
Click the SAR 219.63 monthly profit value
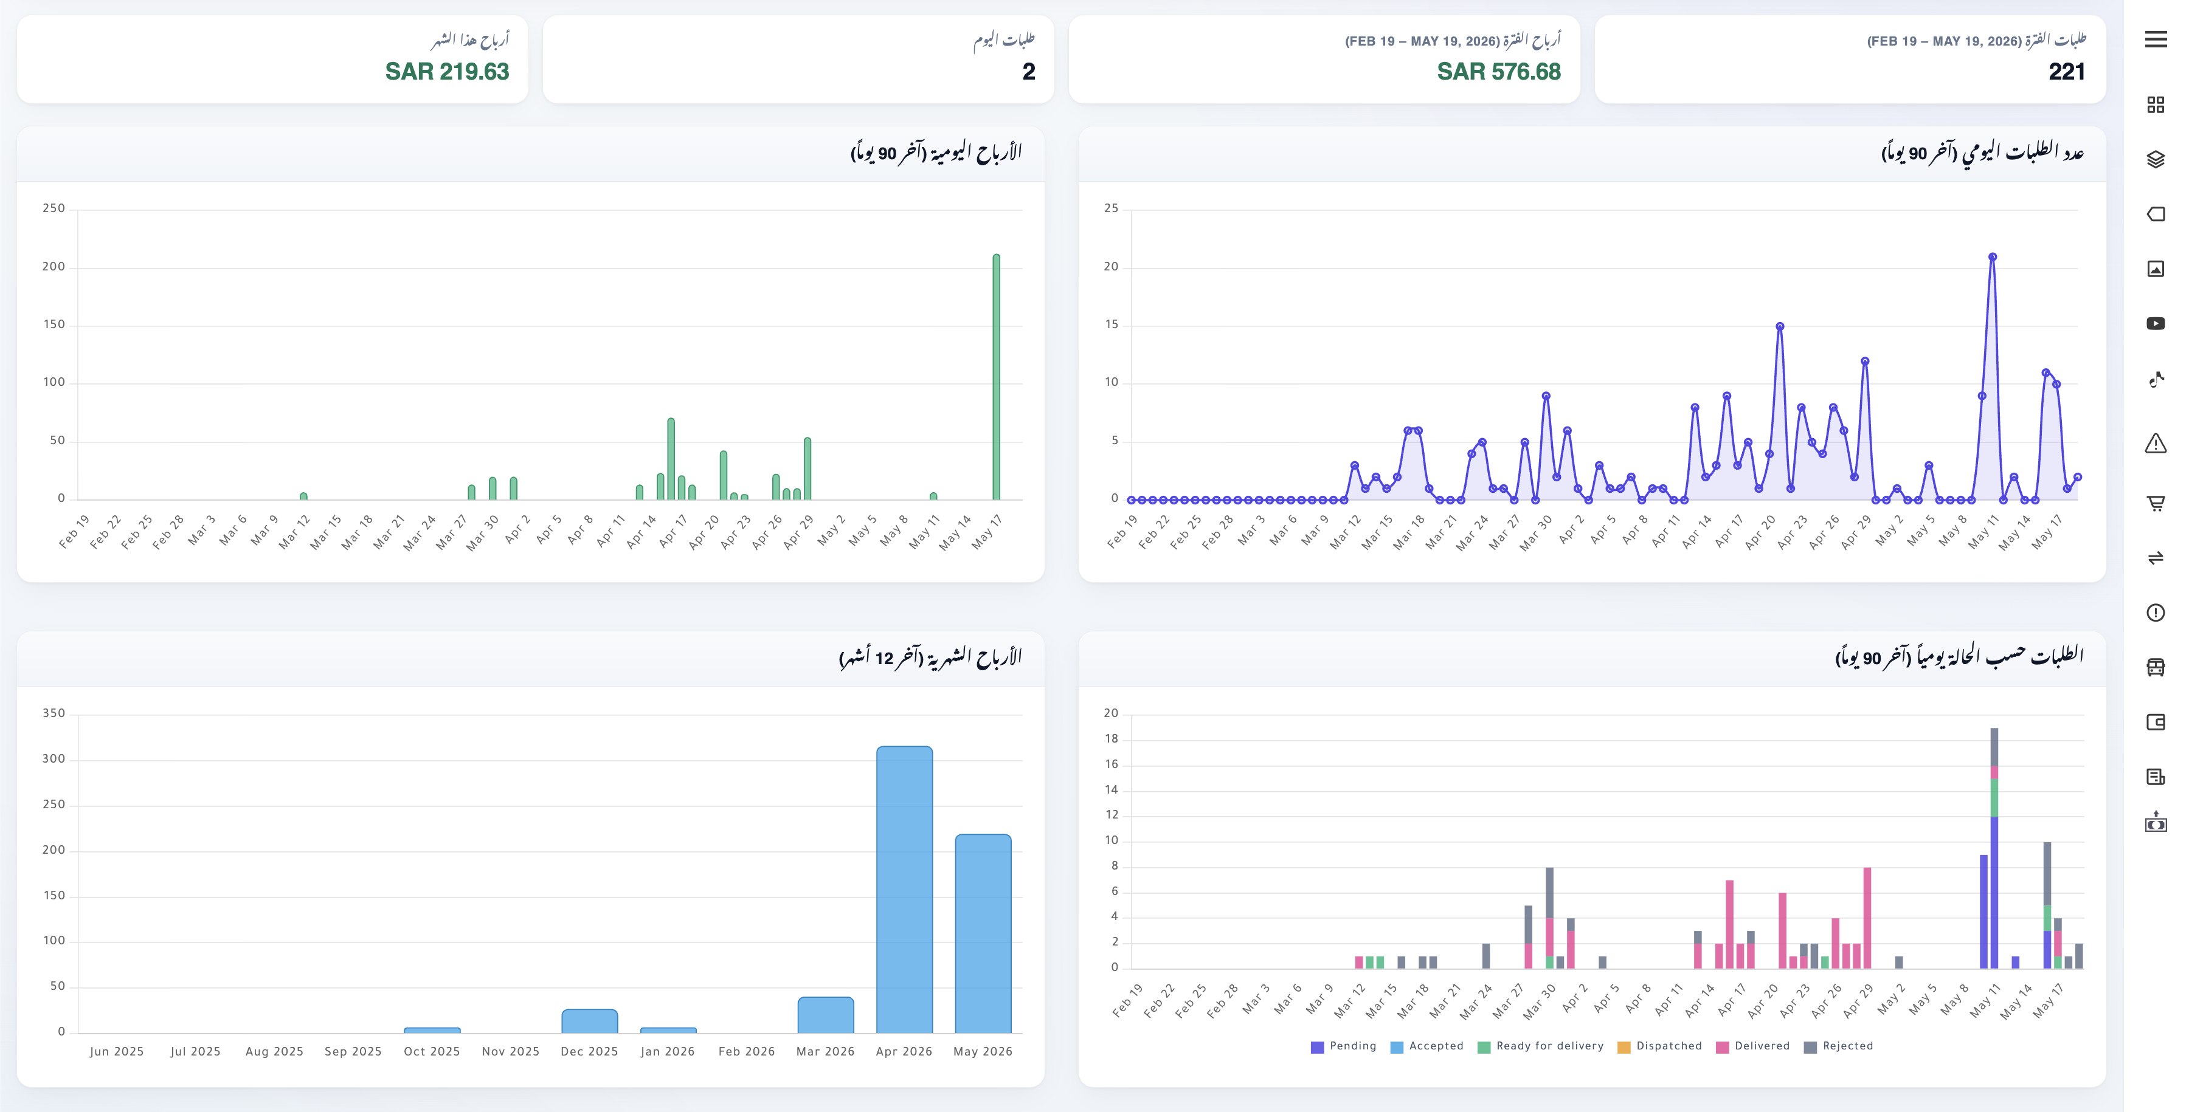click(447, 71)
